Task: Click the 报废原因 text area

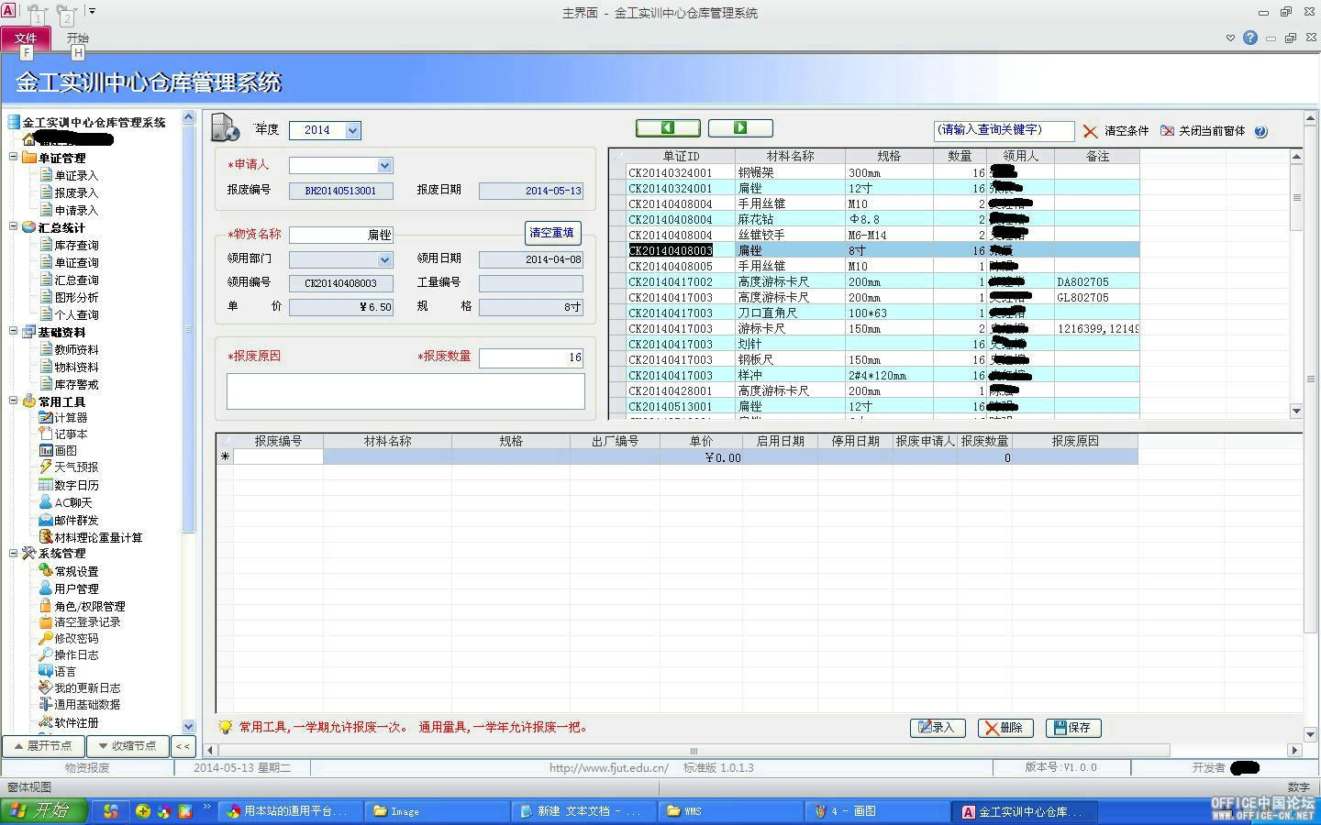Action: point(405,391)
